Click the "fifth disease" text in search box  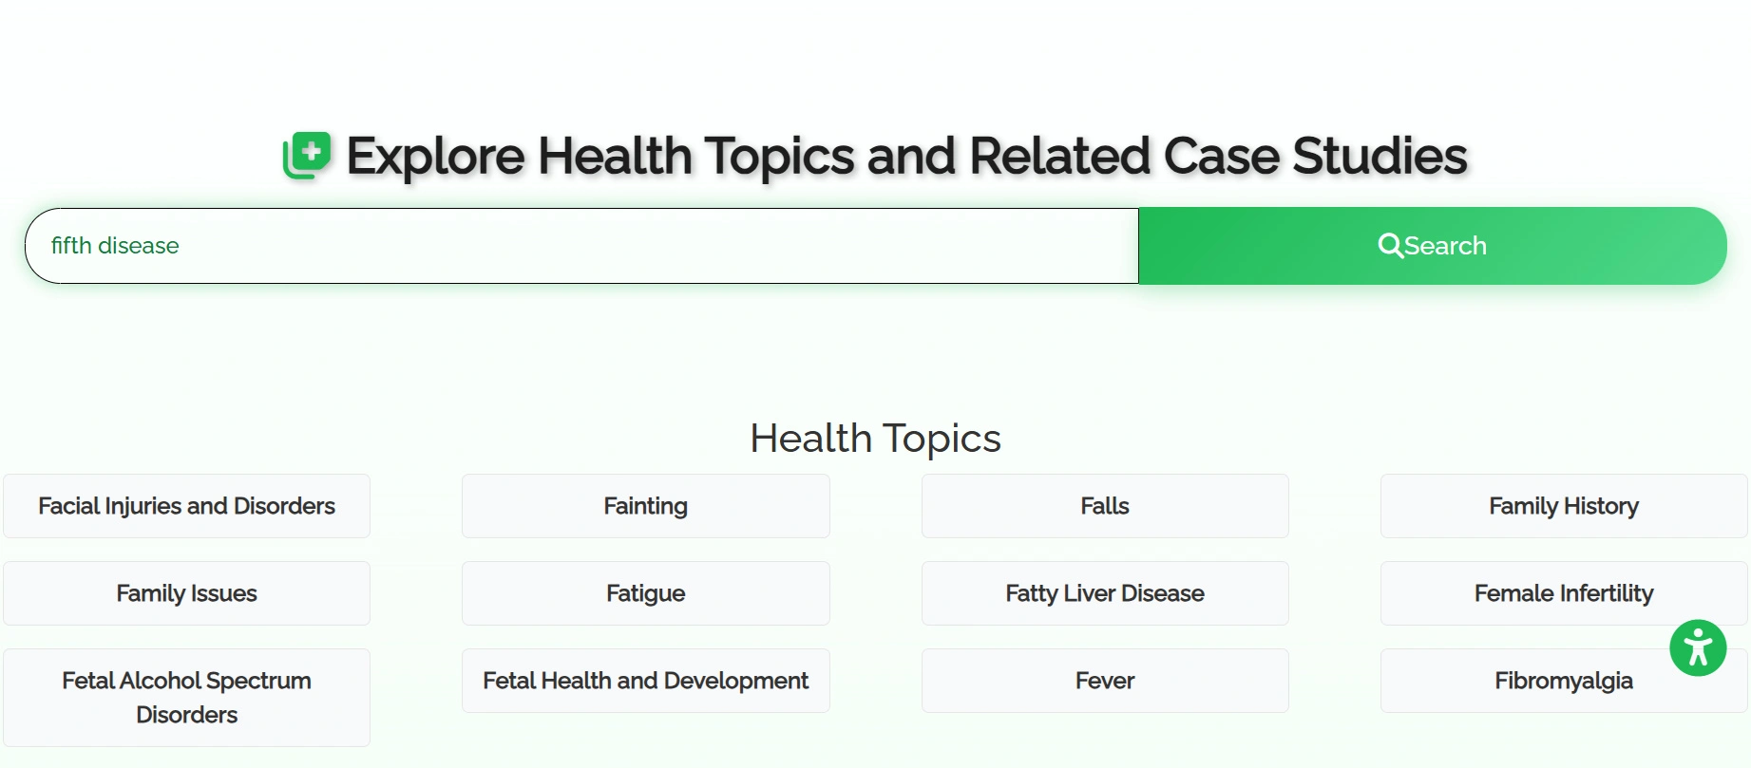coord(115,246)
